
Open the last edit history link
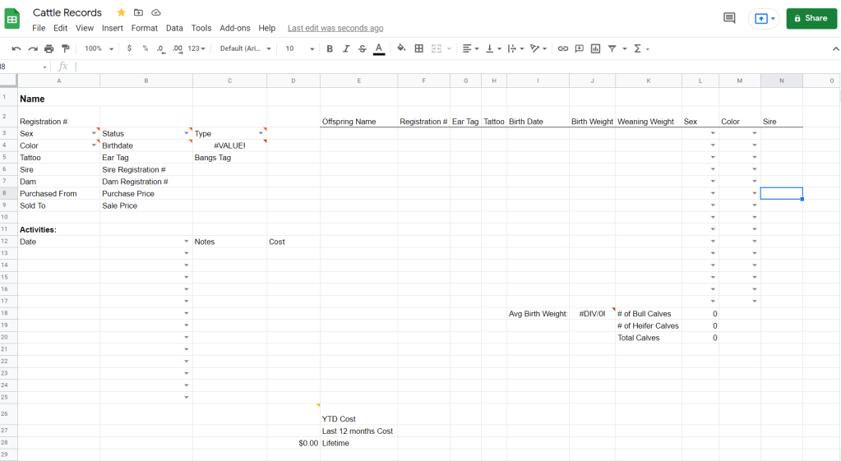click(335, 28)
